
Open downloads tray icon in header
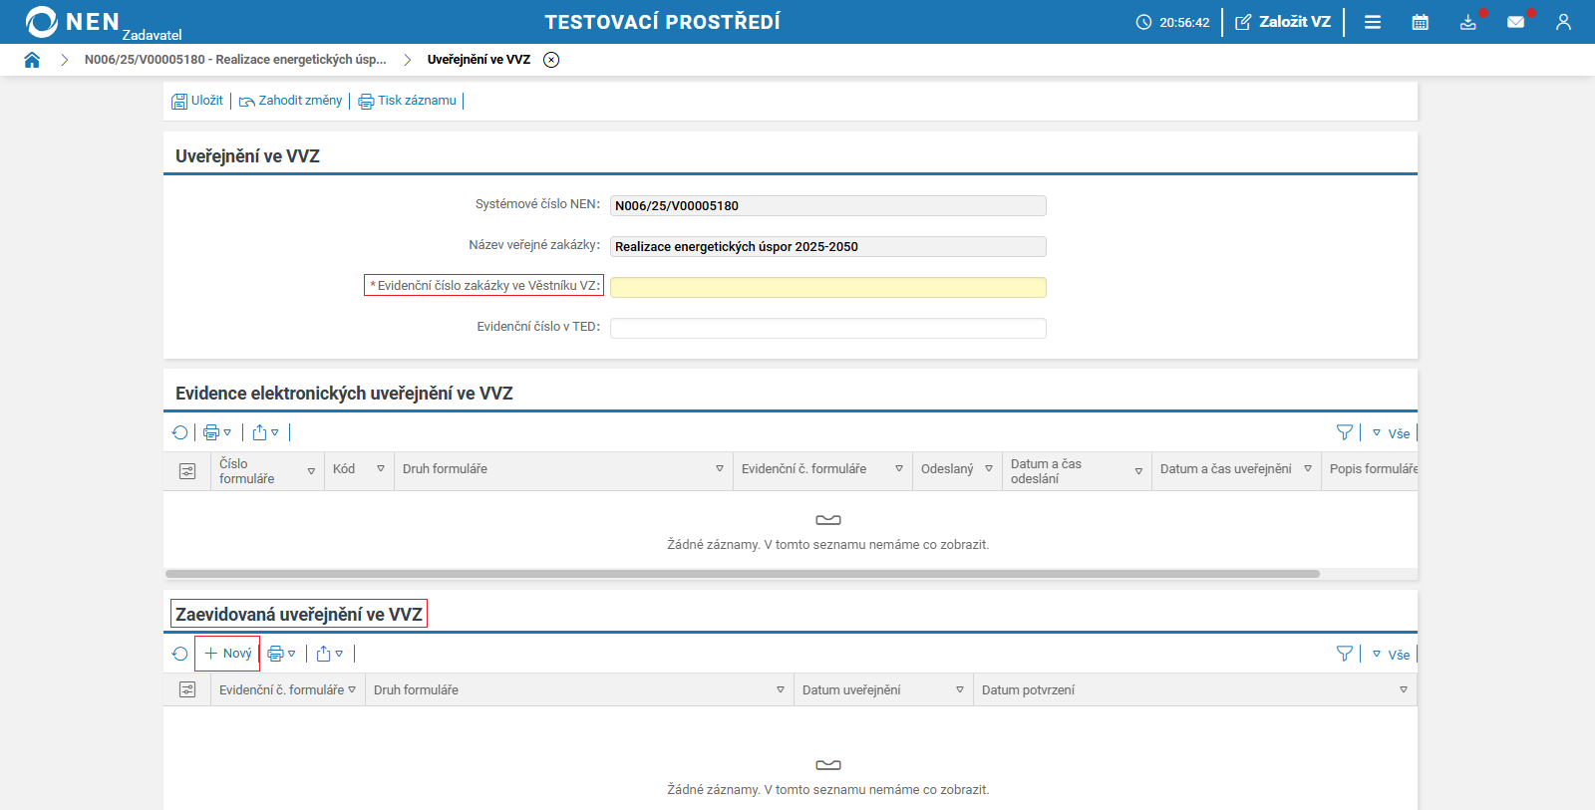point(1468,22)
